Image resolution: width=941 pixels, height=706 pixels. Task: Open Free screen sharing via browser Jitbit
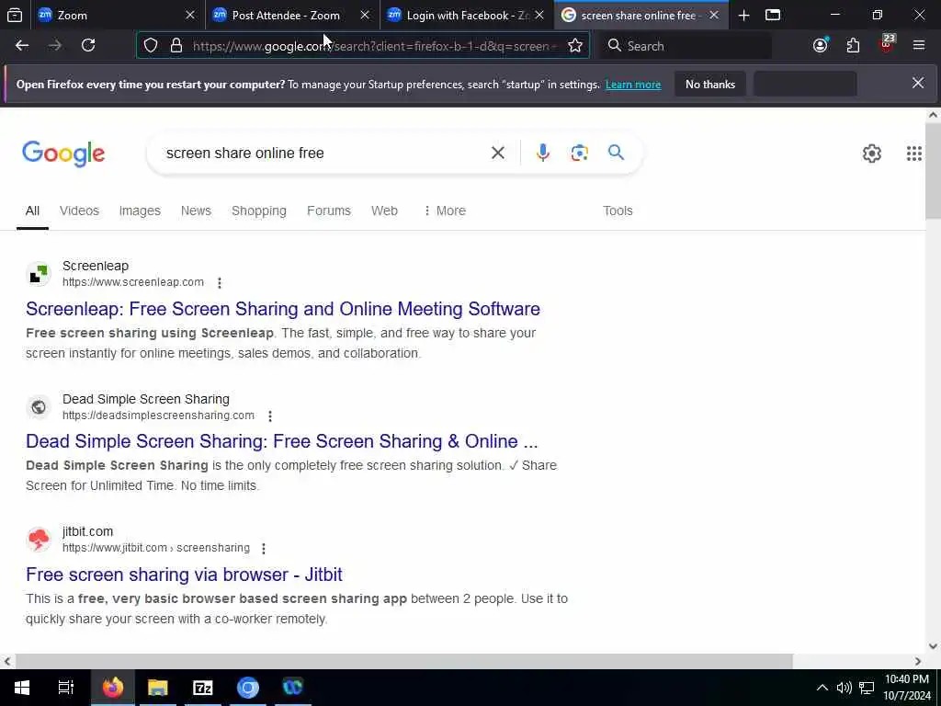pyautogui.click(x=184, y=575)
